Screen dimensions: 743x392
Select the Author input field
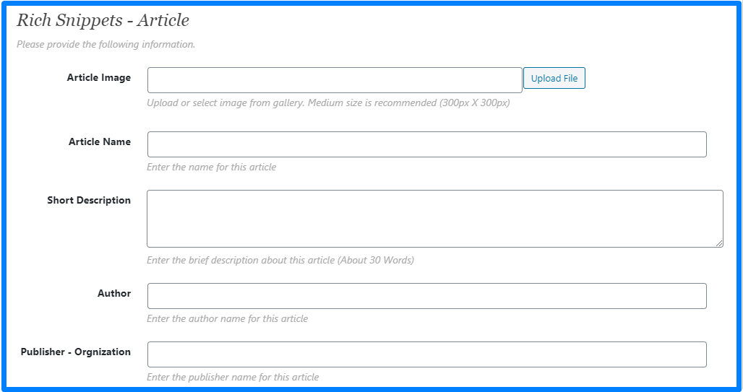click(426, 296)
